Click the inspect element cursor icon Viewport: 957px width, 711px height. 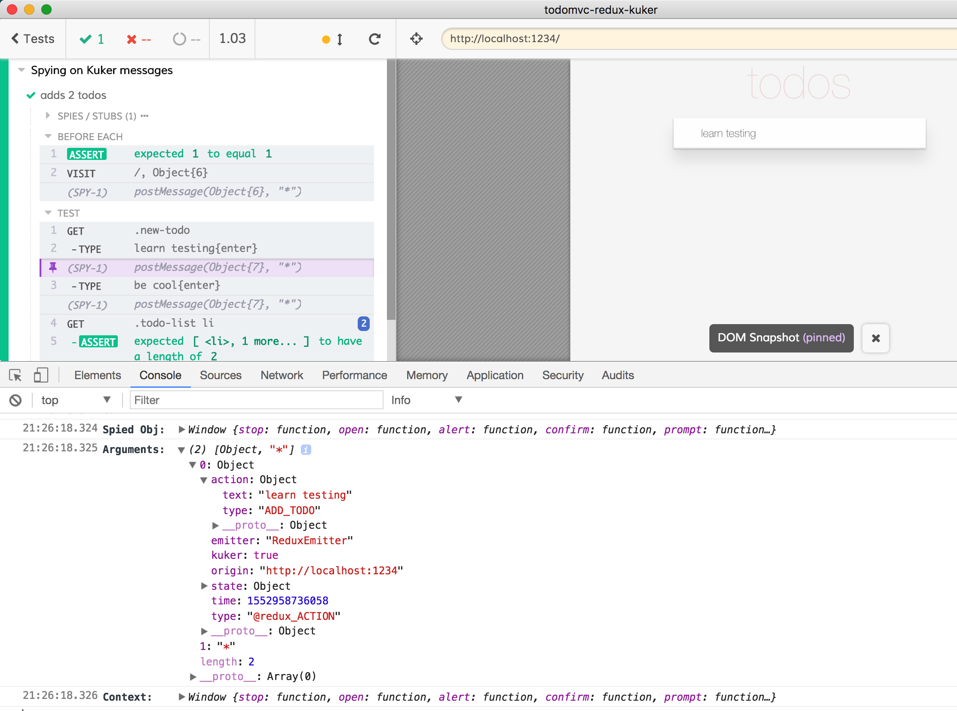(x=15, y=375)
